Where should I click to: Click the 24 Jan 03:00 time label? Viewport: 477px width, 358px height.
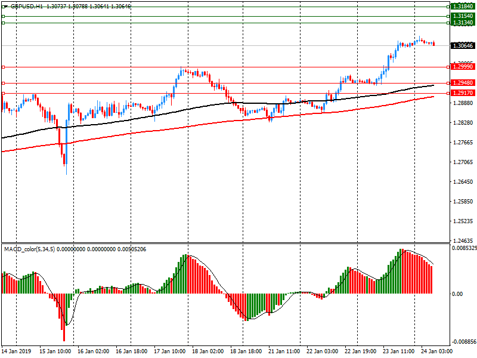[437, 351]
